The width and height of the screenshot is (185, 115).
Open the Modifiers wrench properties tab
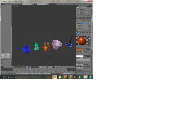(x=88, y=18)
